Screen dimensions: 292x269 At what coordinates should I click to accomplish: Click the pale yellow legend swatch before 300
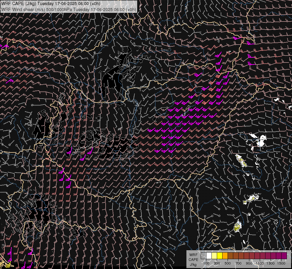click(214, 256)
